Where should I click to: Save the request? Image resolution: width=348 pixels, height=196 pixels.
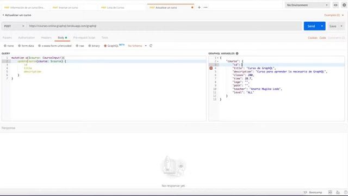point(333,26)
